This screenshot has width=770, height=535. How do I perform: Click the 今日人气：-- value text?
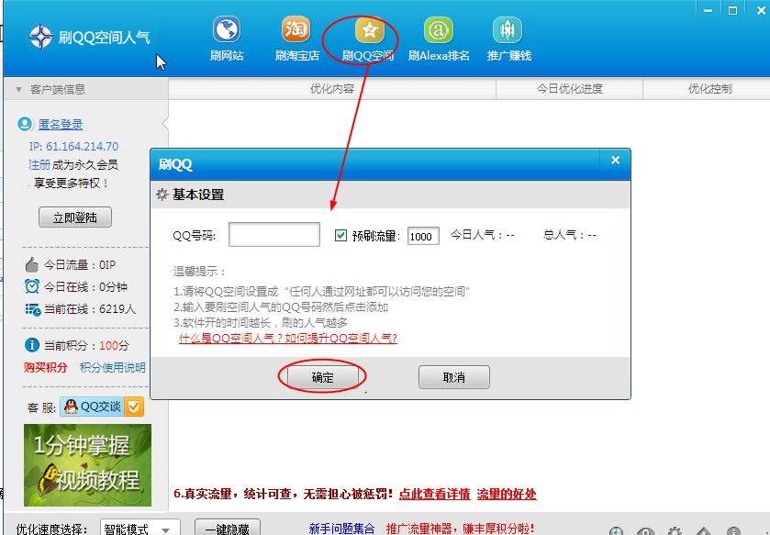click(482, 235)
